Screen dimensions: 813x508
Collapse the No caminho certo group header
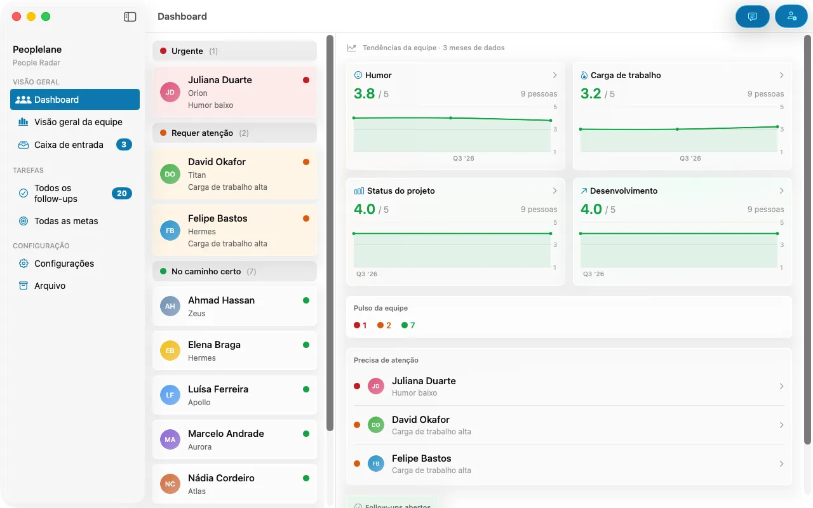(x=234, y=271)
